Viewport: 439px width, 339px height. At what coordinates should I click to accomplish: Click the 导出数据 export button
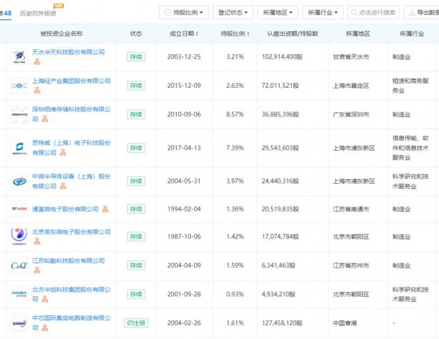[421, 13]
